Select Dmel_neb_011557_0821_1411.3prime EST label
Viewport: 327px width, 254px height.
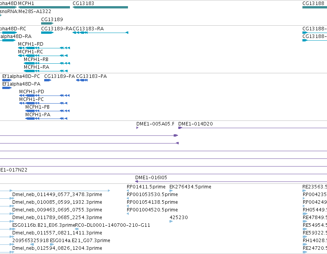(57, 233)
